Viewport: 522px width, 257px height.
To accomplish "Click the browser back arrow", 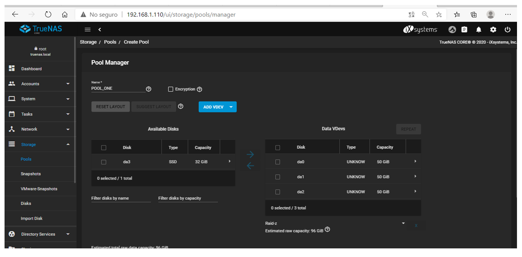I will 15,15.
